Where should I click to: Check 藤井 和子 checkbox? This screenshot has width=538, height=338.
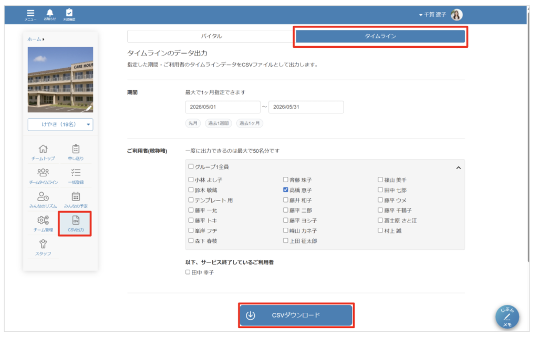[285, 200]
